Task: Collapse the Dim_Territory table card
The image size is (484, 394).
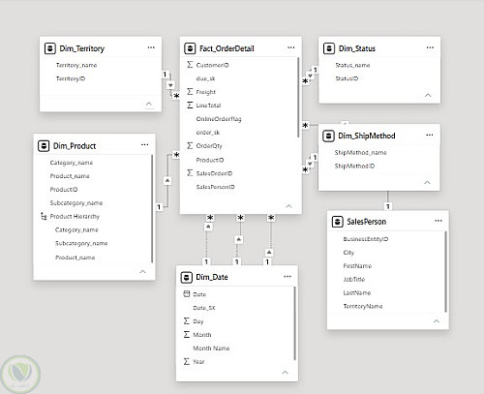Action: click(x=149, y=104)
